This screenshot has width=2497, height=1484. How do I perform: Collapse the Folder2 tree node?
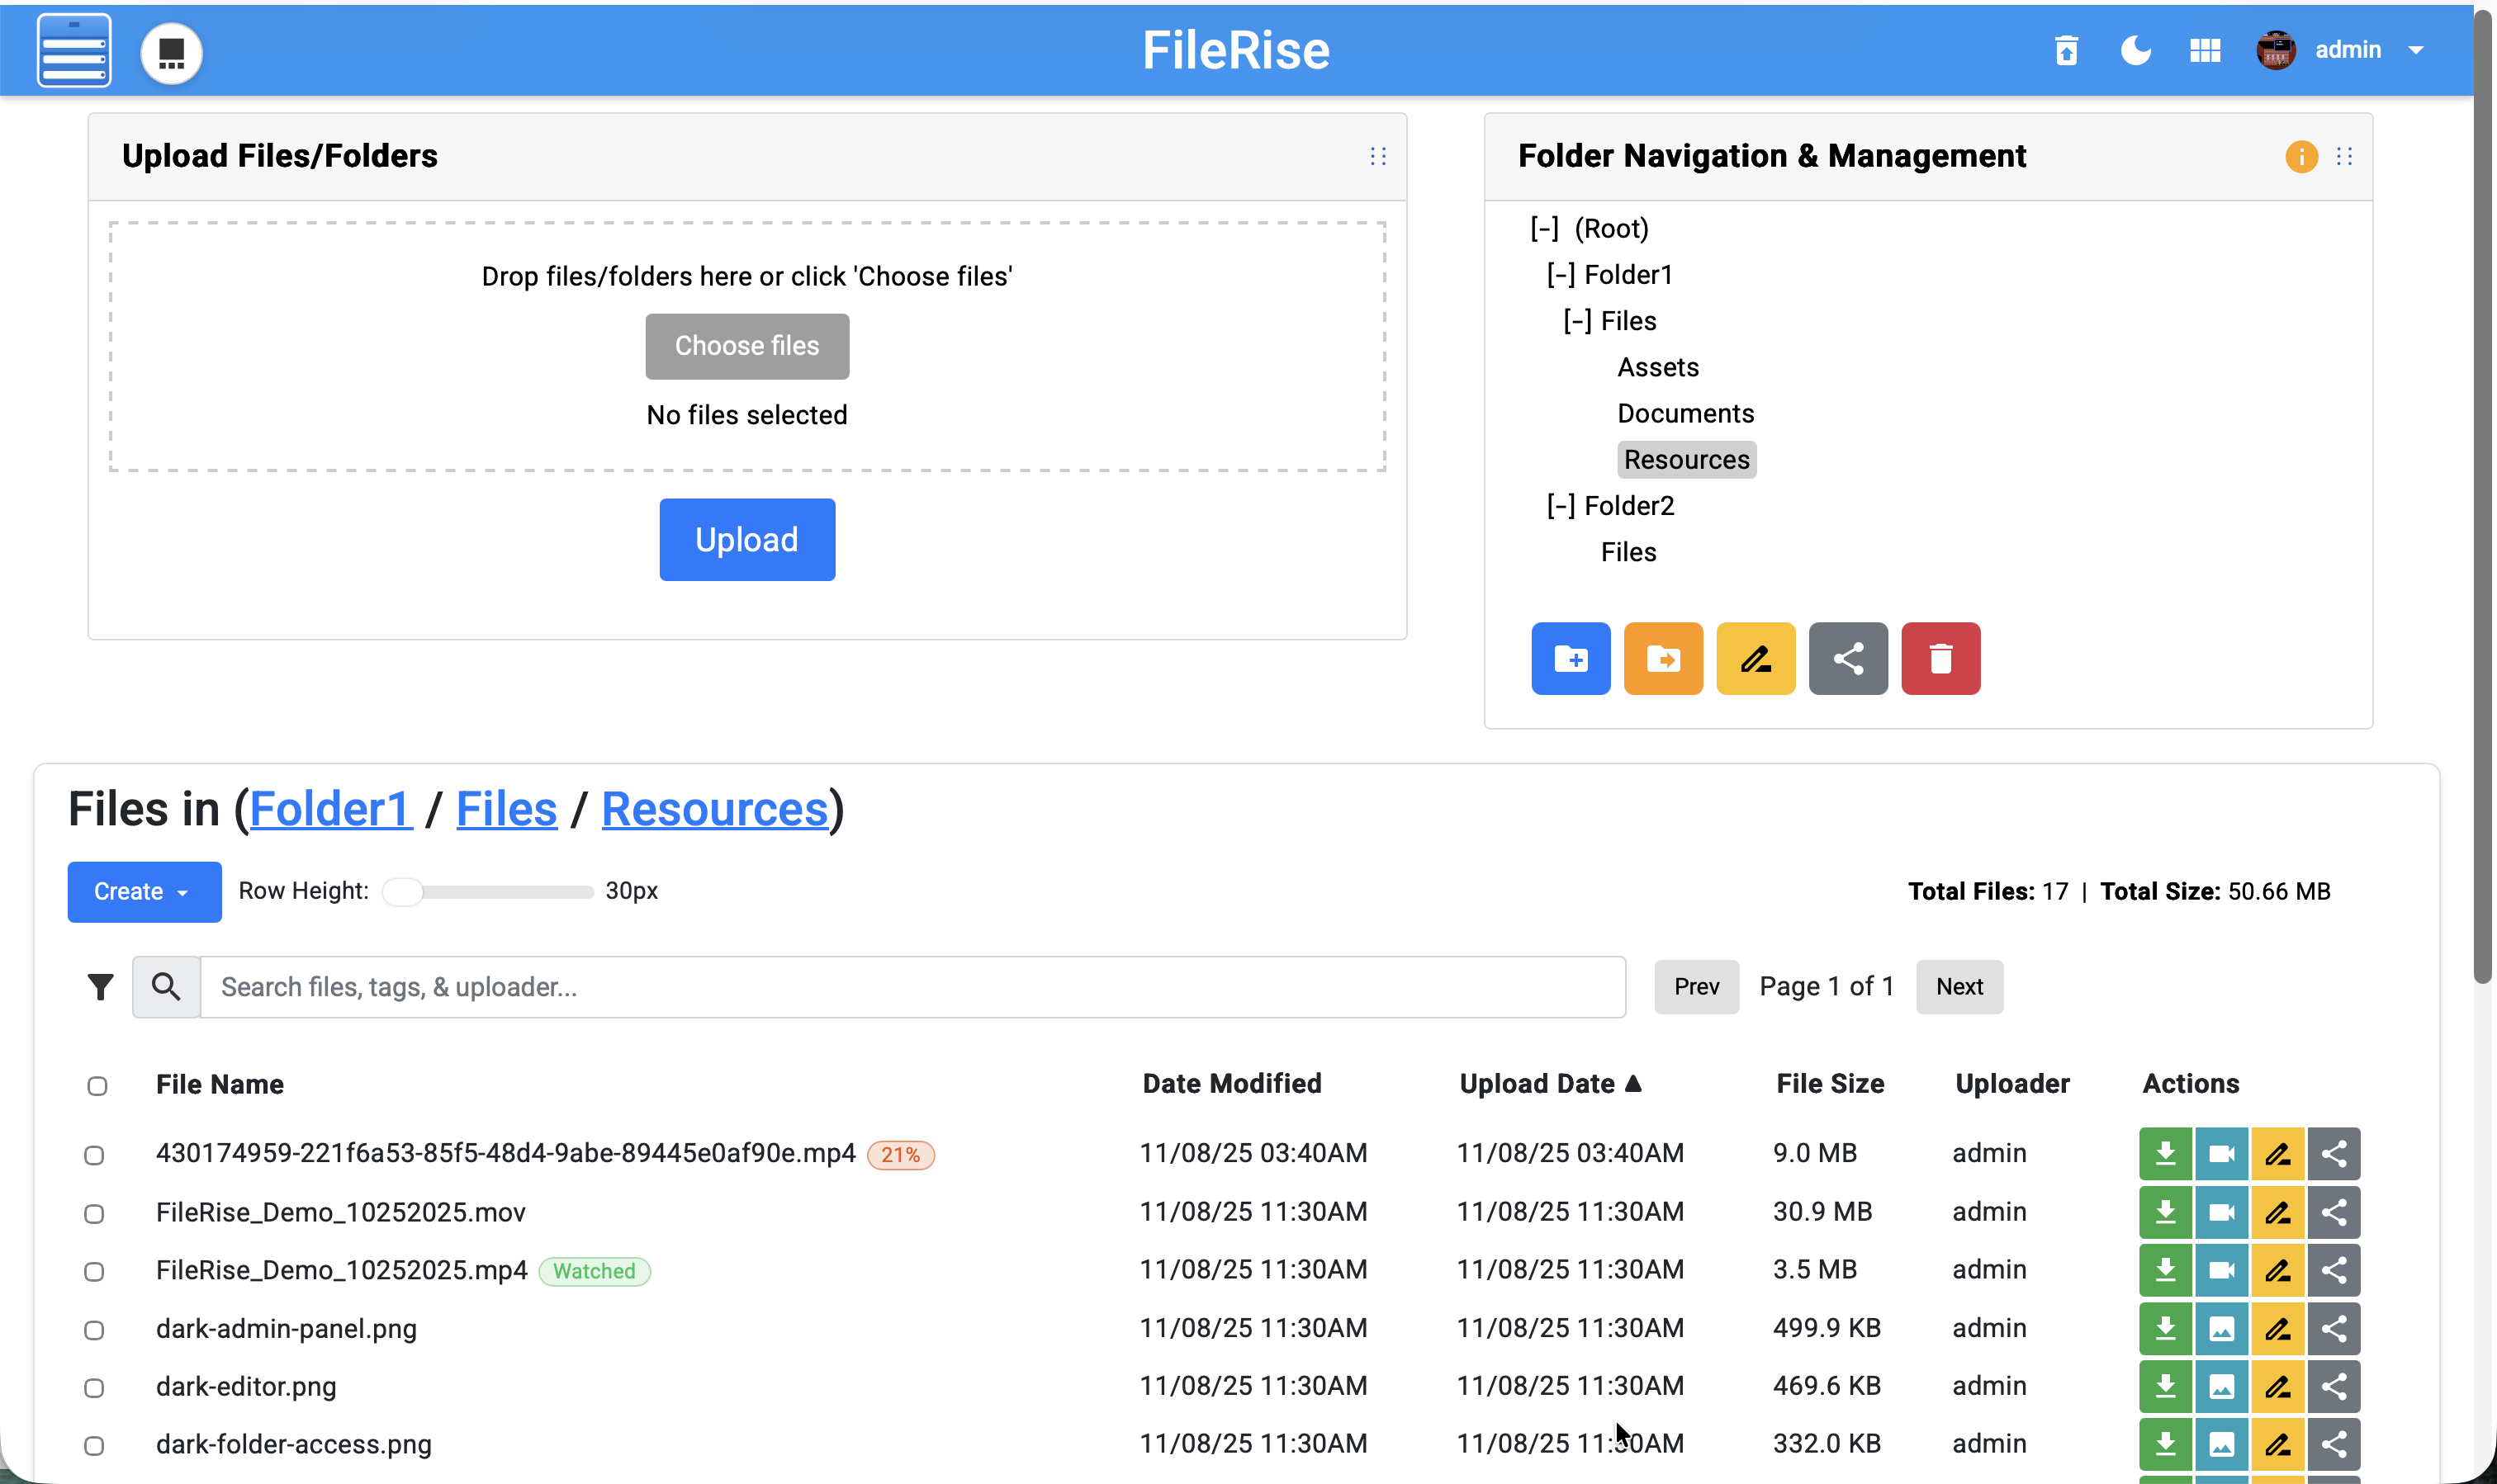pos(1561,506)
